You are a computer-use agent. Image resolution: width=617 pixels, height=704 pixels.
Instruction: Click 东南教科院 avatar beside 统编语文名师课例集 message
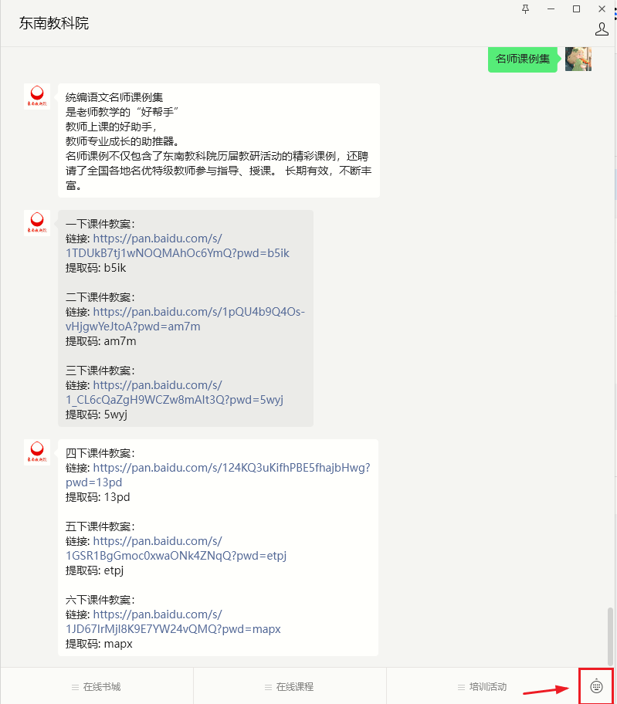coord(37,96)
